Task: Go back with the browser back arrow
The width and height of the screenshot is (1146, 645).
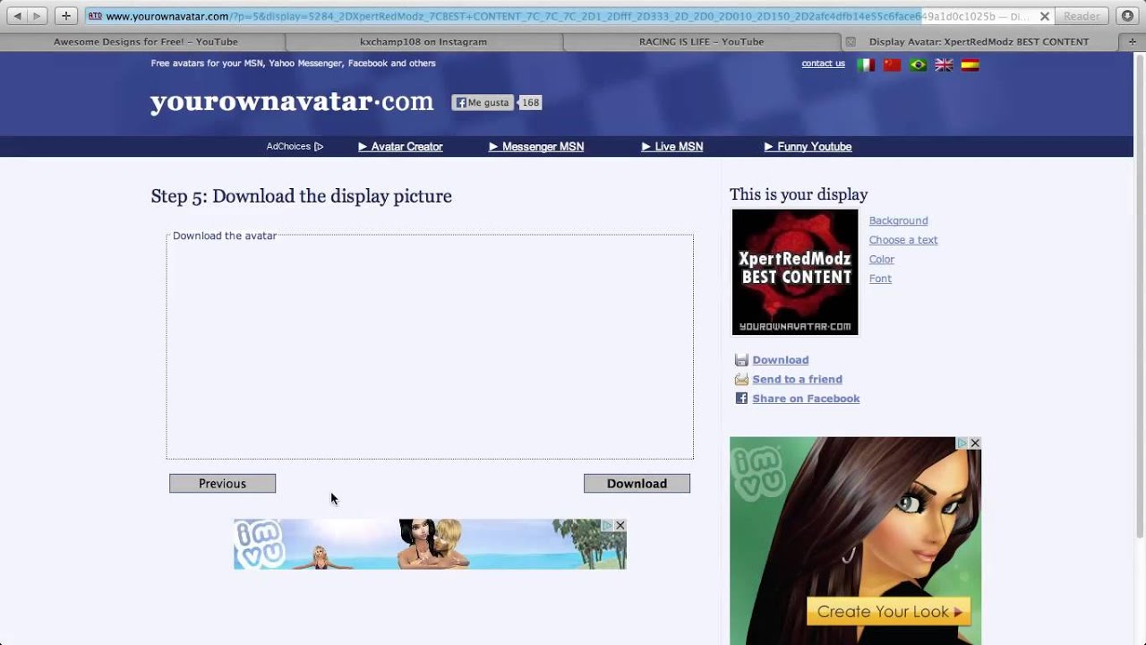Action: [x=17, y=16]
